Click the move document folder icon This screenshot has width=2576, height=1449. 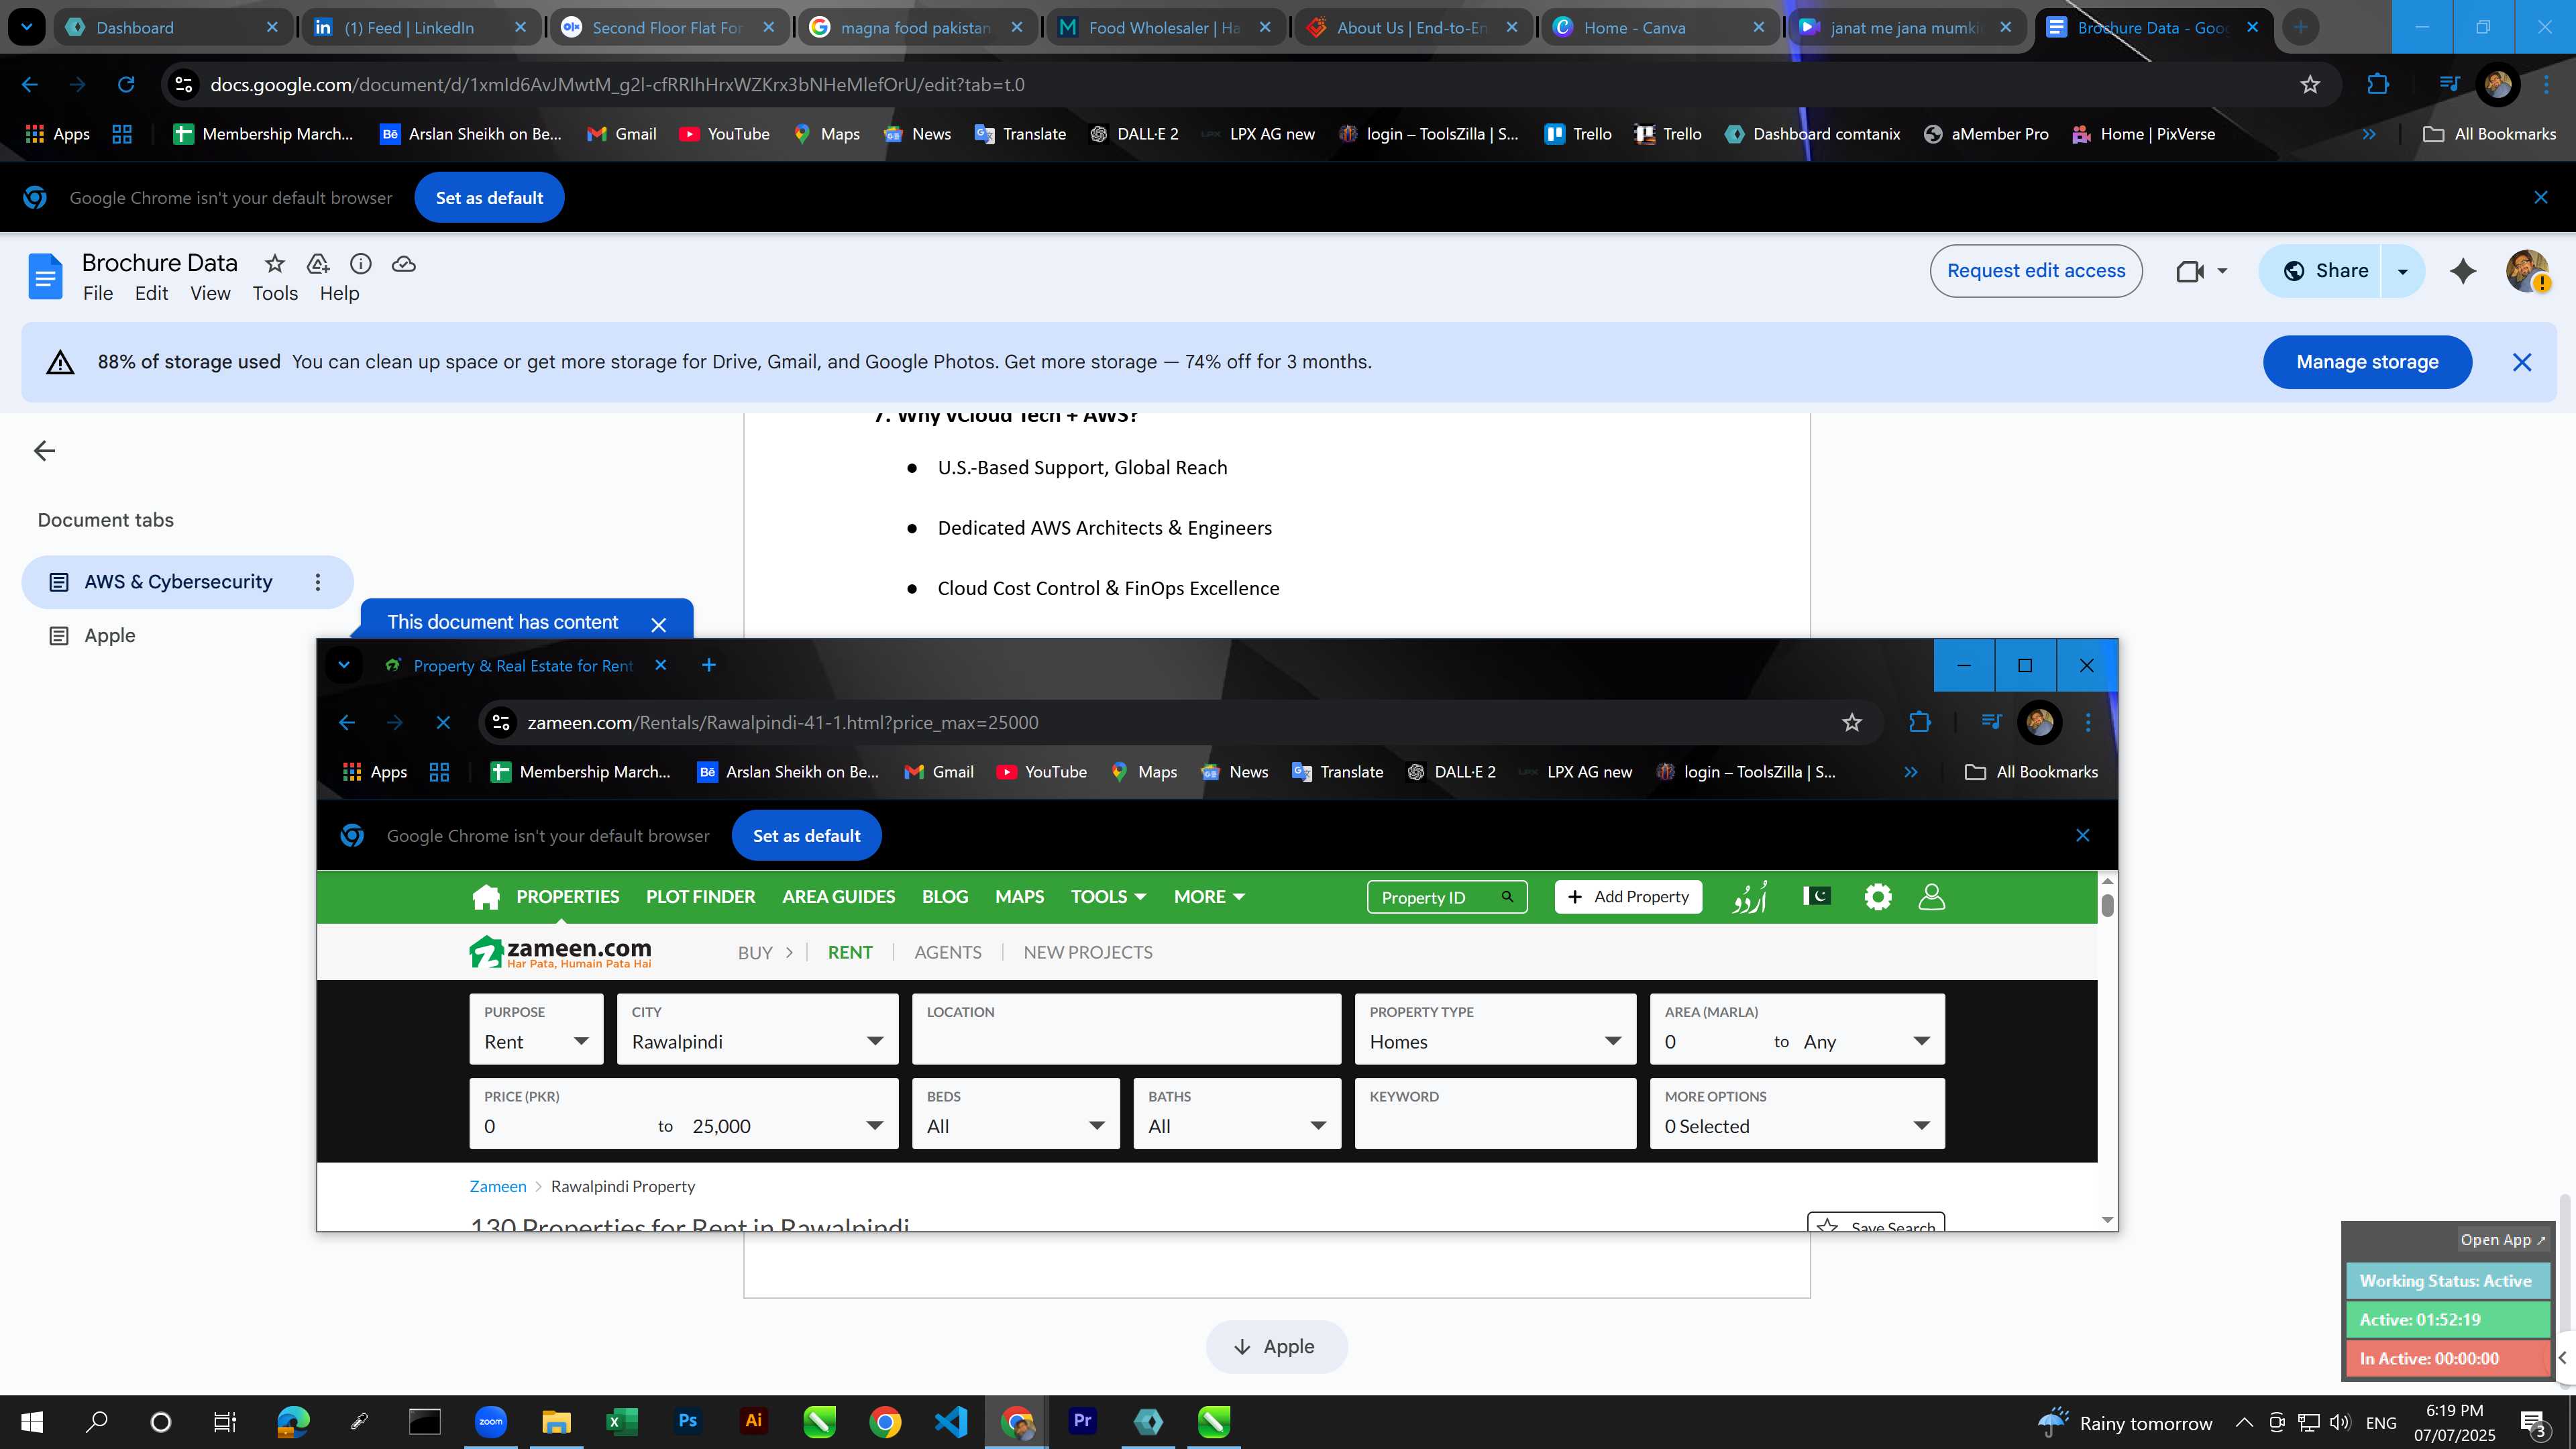[318, 264]
